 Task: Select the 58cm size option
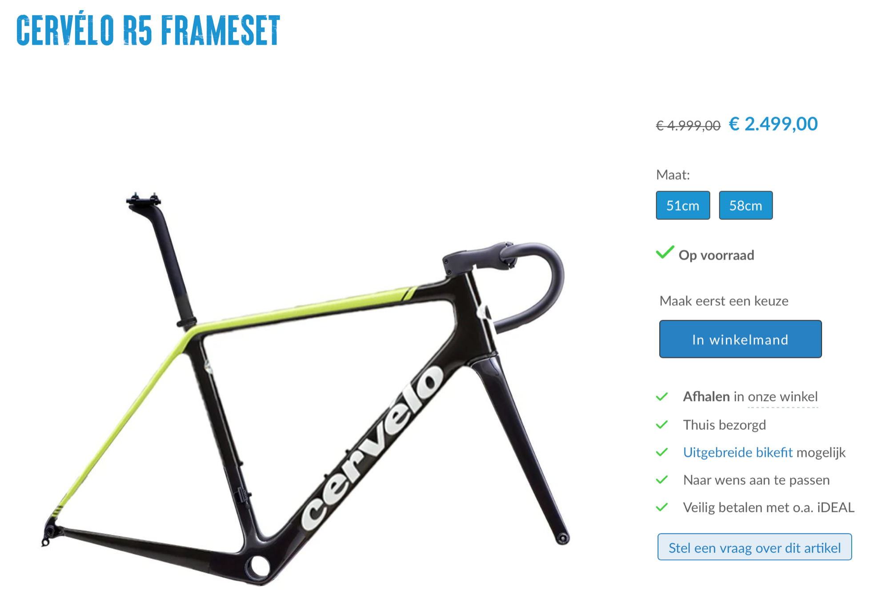point(746,205)
